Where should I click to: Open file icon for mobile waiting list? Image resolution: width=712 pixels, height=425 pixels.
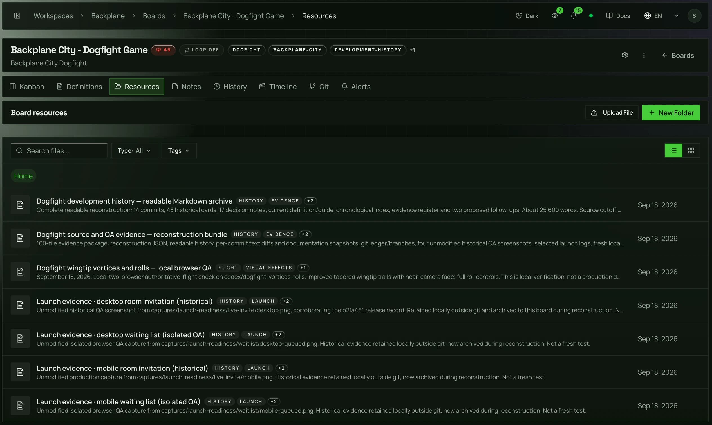(x=20, y=406)
